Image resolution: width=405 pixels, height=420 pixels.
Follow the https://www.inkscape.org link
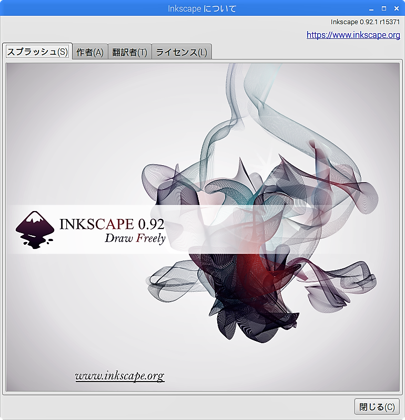[353, 35]
